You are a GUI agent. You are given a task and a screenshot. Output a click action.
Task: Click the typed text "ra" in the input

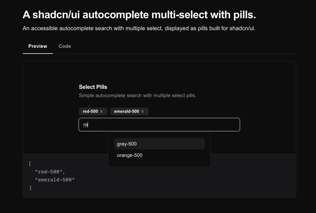[85, 124]
